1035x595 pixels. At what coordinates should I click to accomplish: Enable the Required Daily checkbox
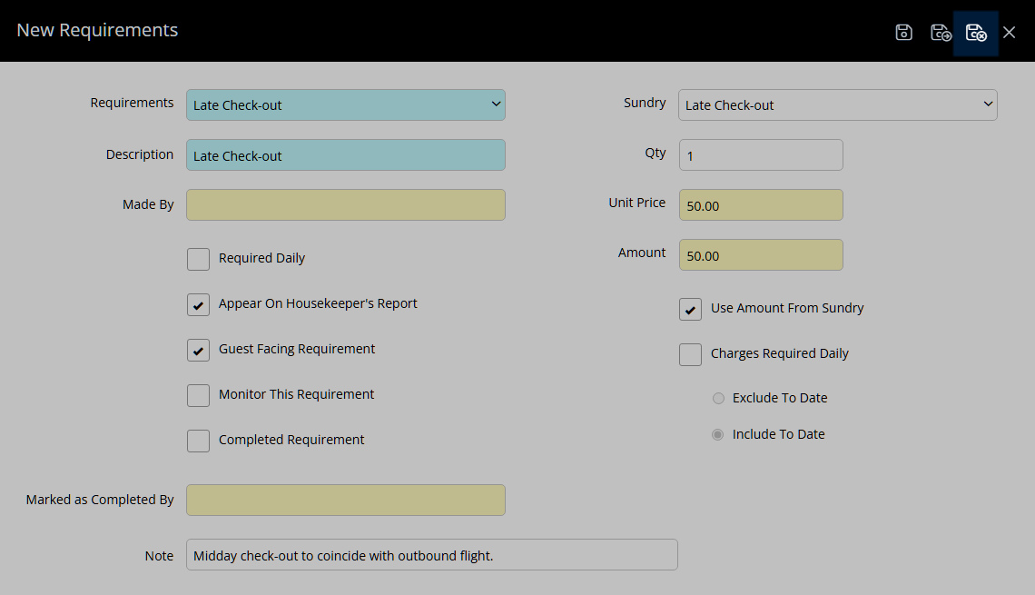pos(198,259)
